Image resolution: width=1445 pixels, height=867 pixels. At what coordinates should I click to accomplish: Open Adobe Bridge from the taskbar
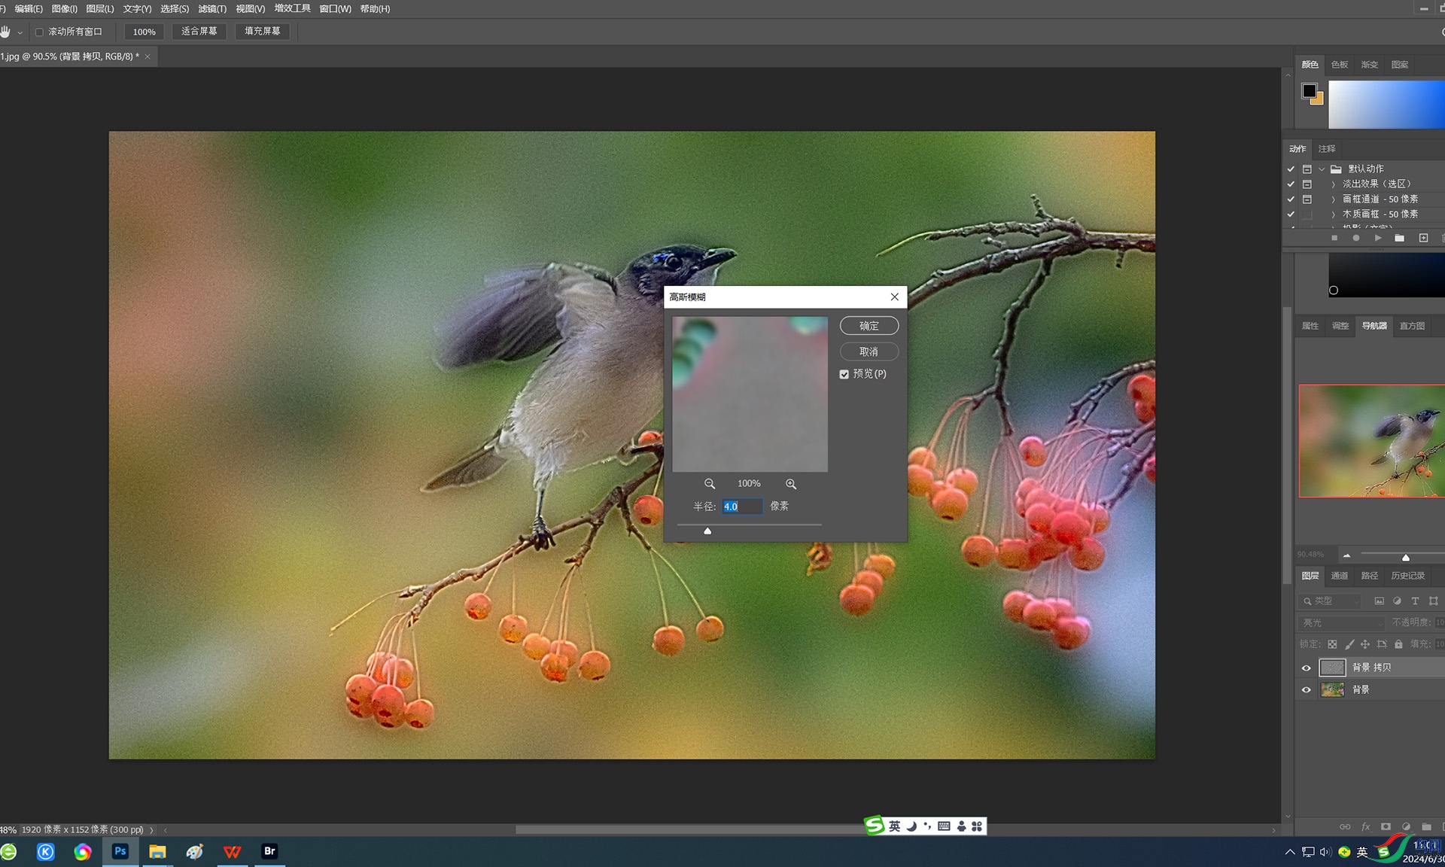click(x=269, y=851)
